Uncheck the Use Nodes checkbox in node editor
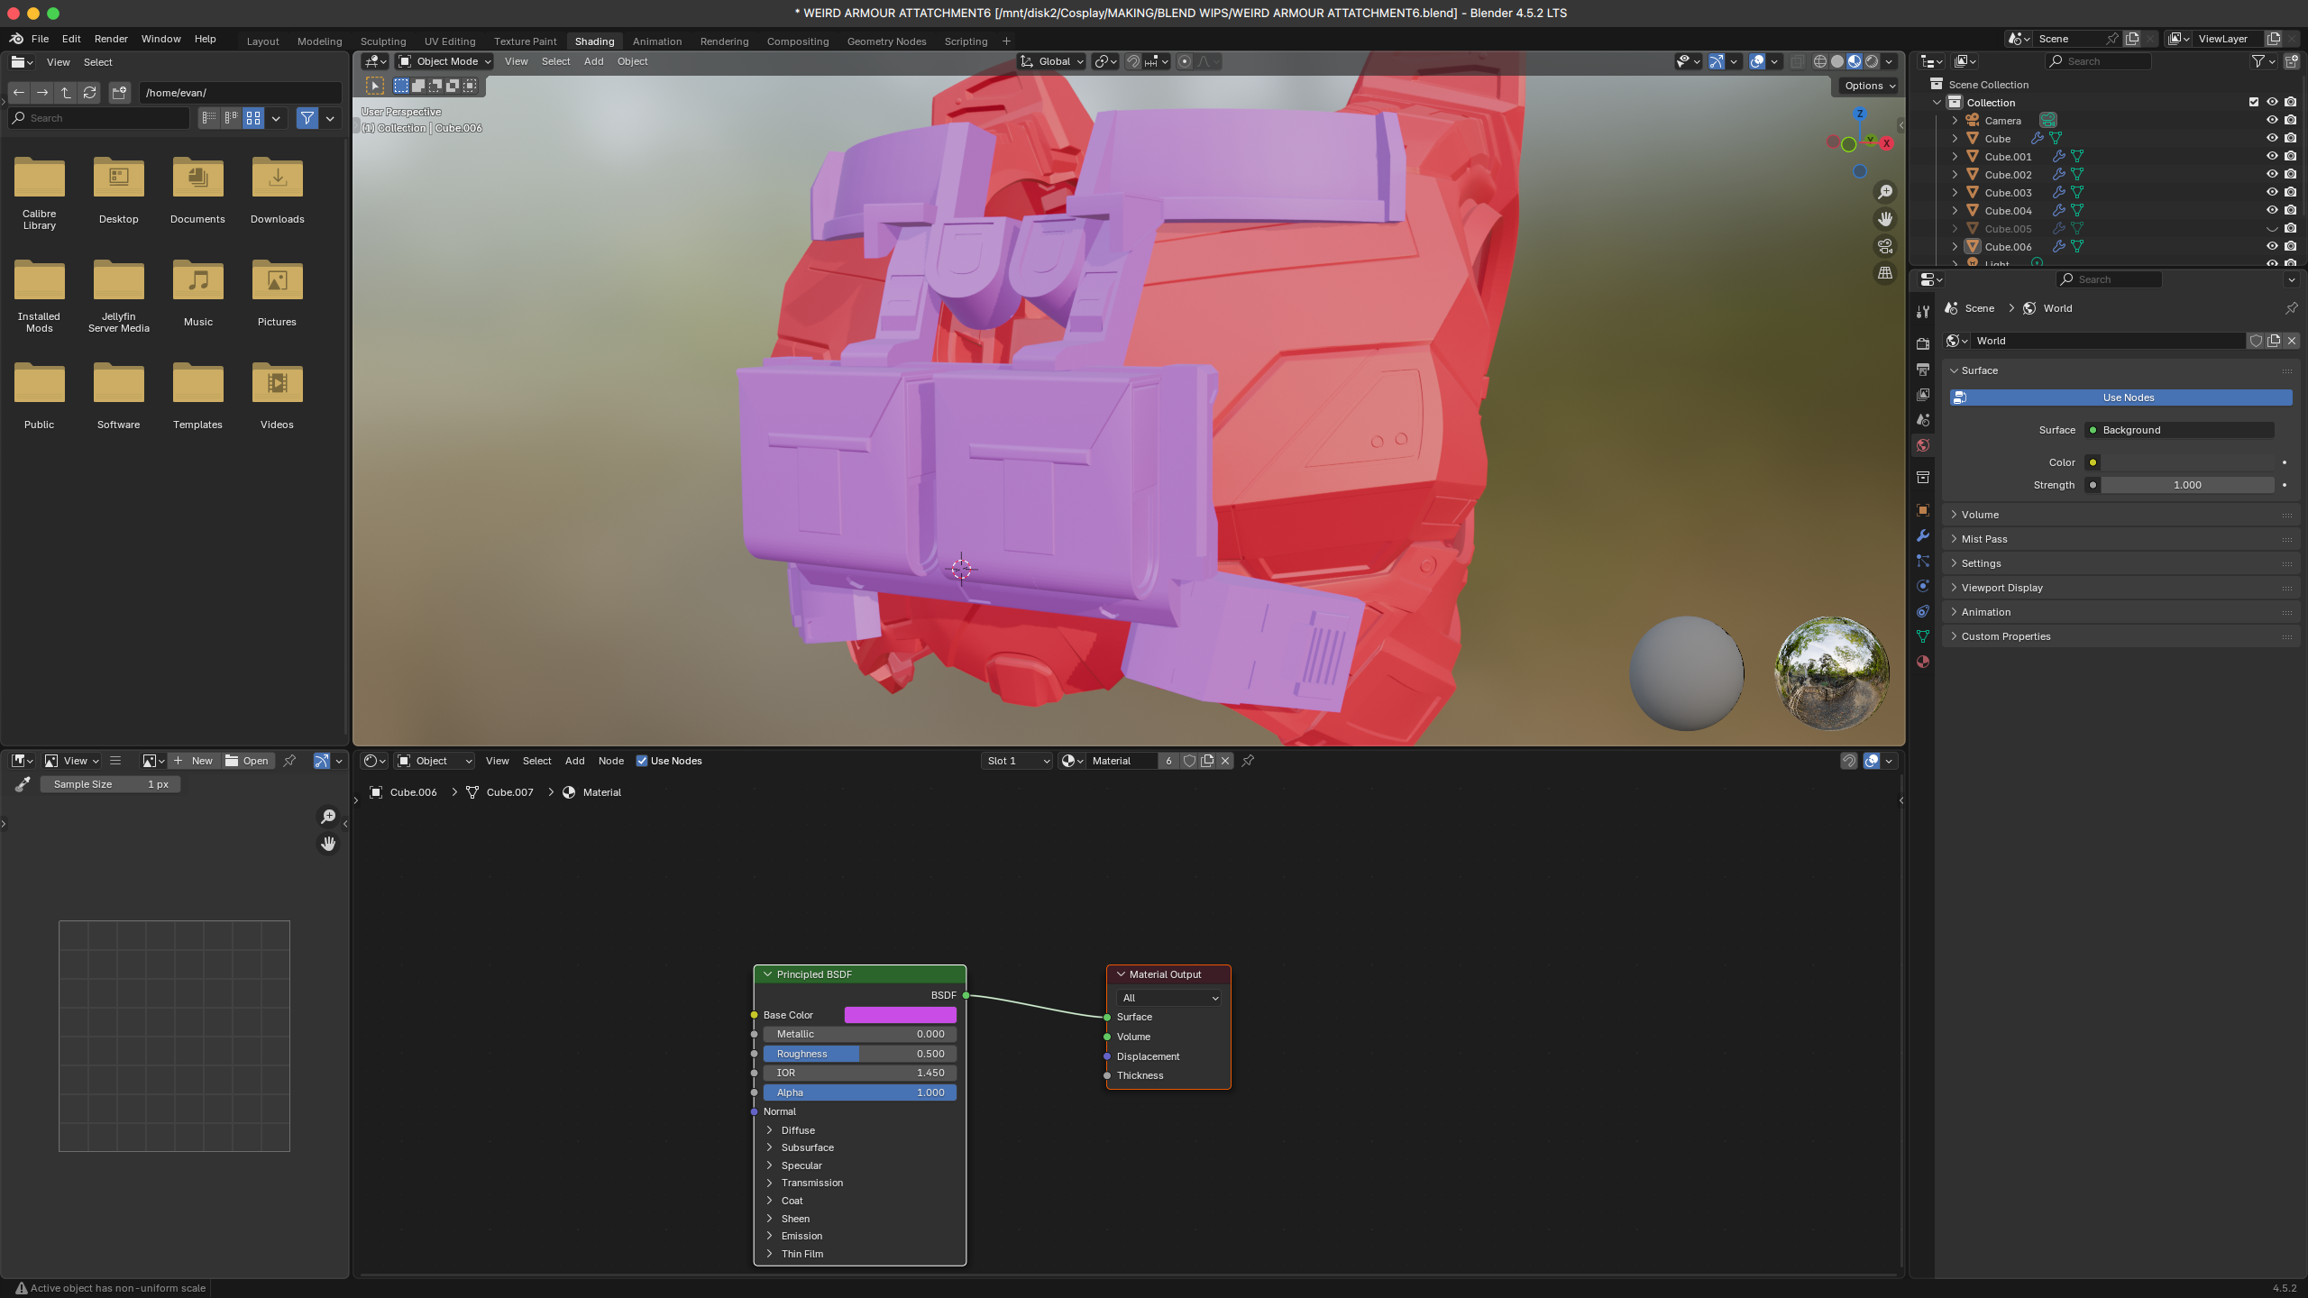The image size is (2308, 1298). click(x=642, y=761)
